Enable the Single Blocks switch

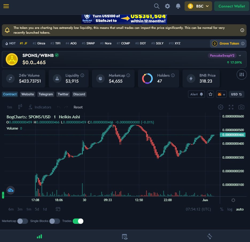point(55,221)
